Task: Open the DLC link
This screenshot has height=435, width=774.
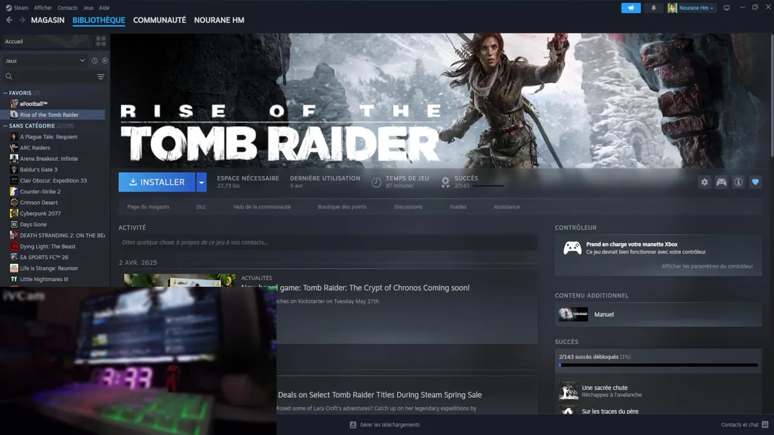Action: point(201,207)
